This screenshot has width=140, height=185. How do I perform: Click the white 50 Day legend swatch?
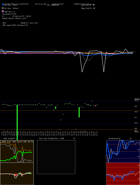(3, 8)
